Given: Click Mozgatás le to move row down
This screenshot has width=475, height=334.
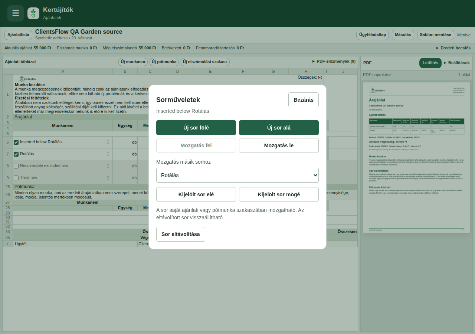Looking at the screenshot, I should [279, 145].
